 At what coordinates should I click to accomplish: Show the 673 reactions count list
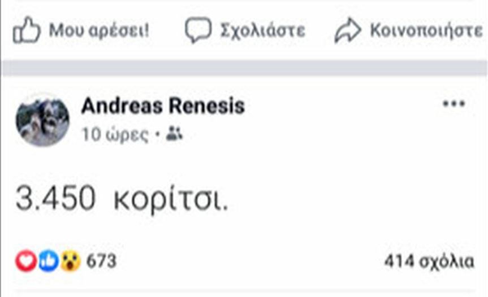coord(101,261)
